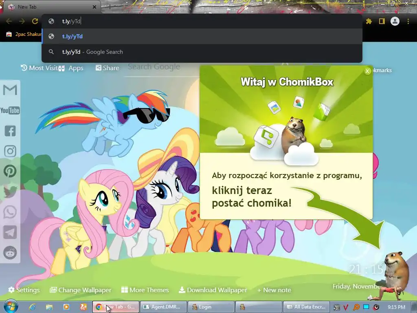
Task: Click Download Wallpaper
Action: pos(213,290)
